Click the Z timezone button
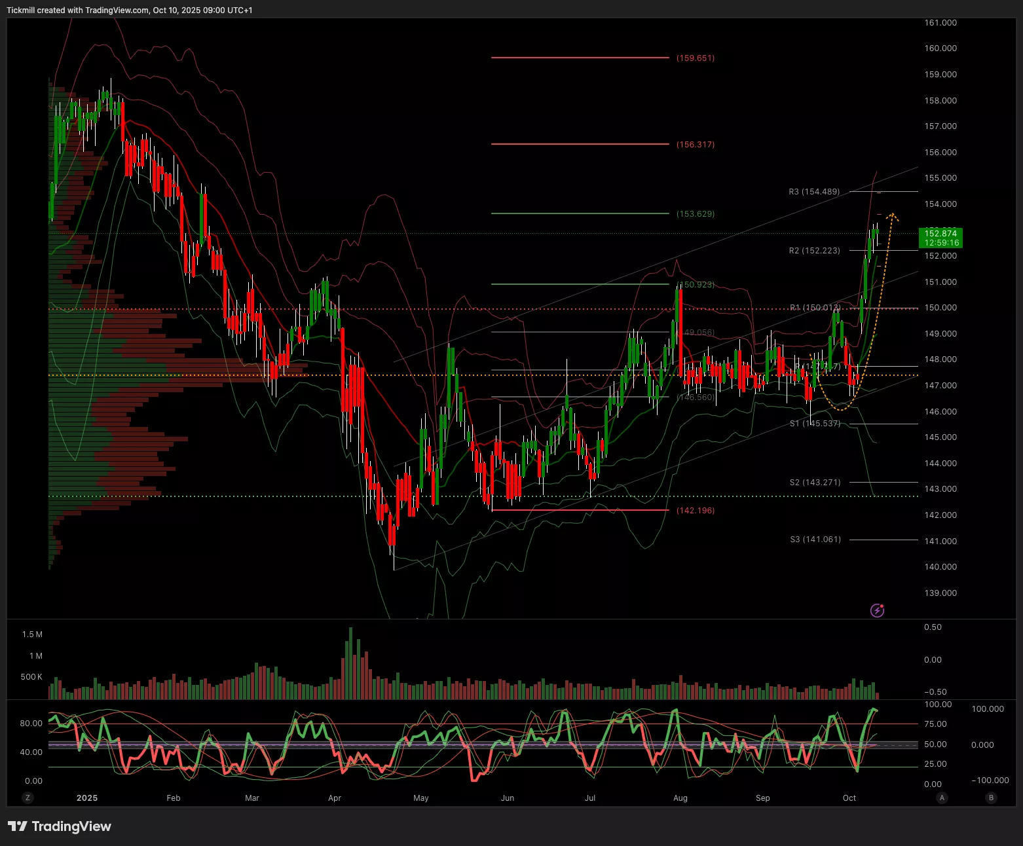Image resolution: width=1023 pixels, height=846 pixels. [28, 798]
